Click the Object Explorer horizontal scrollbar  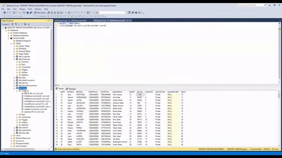[19, 149]
